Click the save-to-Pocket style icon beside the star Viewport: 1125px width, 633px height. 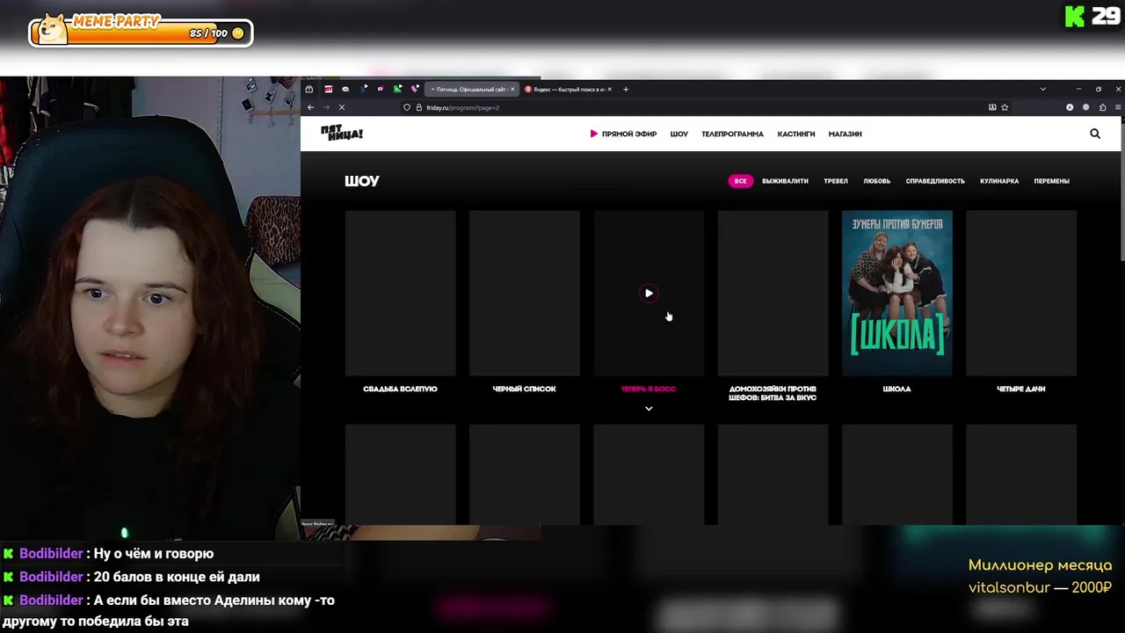pyautogui.click(x=992, y=107)
